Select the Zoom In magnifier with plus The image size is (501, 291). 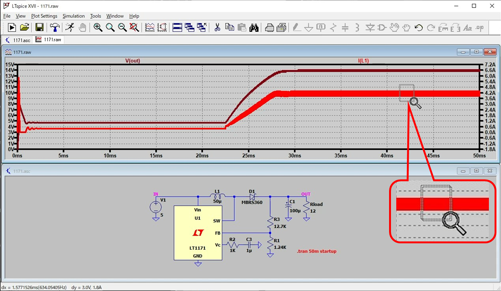click(98, 27)
